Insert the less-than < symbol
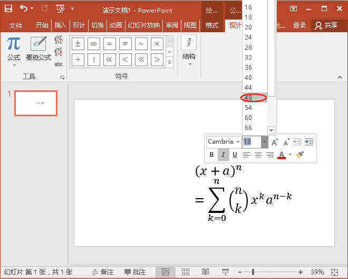This screenshot has height=279, width=348. (125, 60)
